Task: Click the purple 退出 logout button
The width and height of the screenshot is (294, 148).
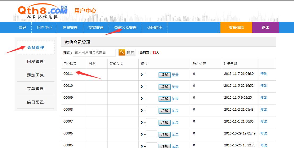Action: click(x=265, y=27)
